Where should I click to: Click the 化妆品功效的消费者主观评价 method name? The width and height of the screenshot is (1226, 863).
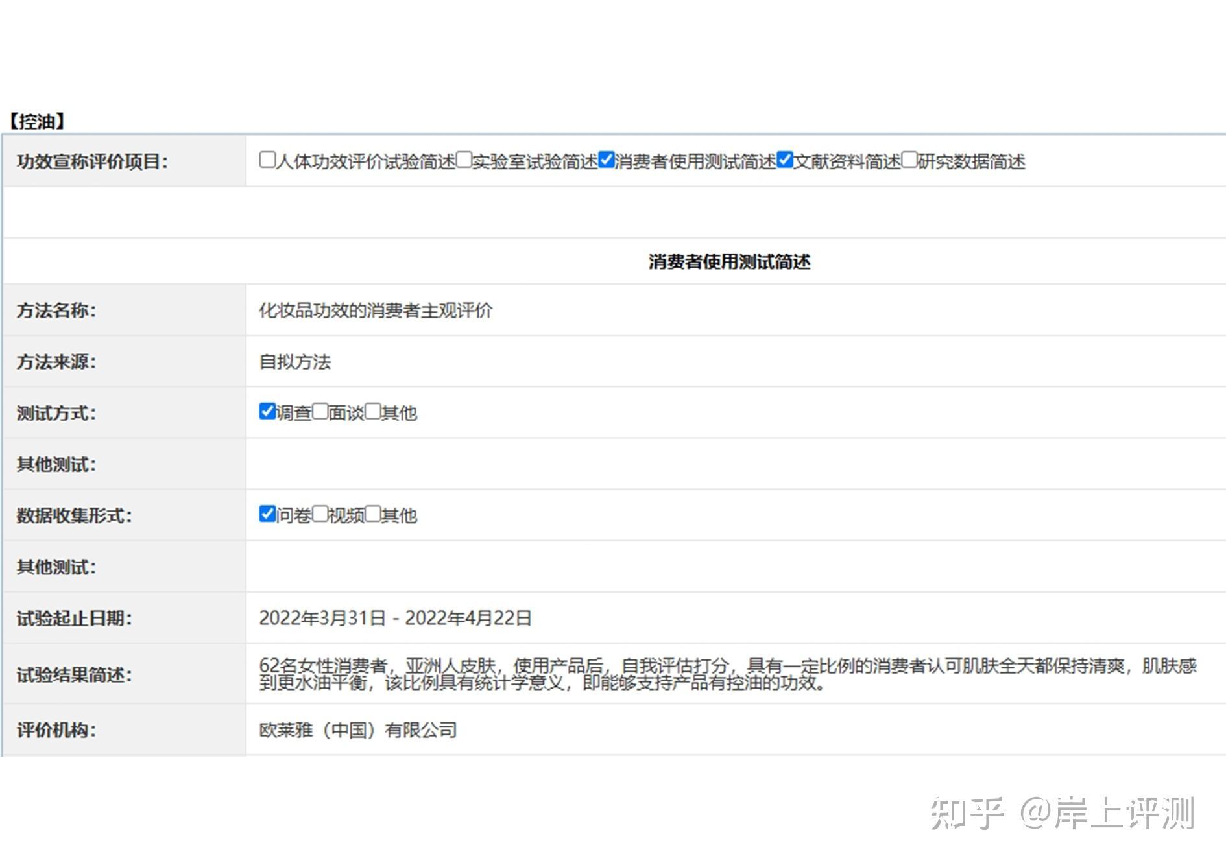376,311
